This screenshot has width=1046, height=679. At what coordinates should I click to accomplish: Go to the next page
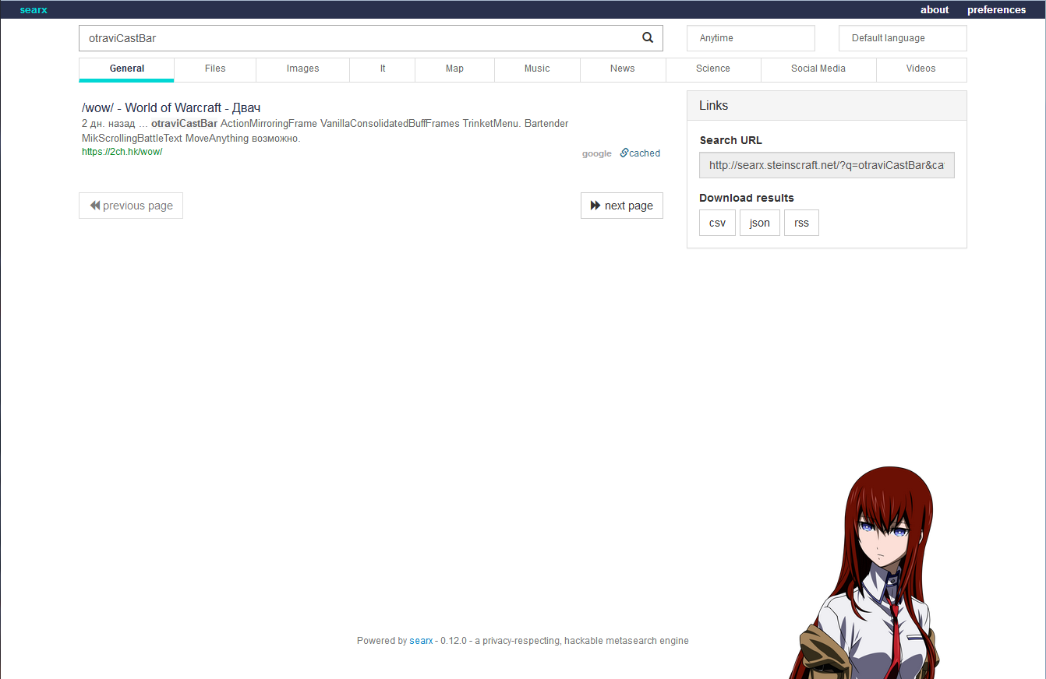click(x=621, y=206)
